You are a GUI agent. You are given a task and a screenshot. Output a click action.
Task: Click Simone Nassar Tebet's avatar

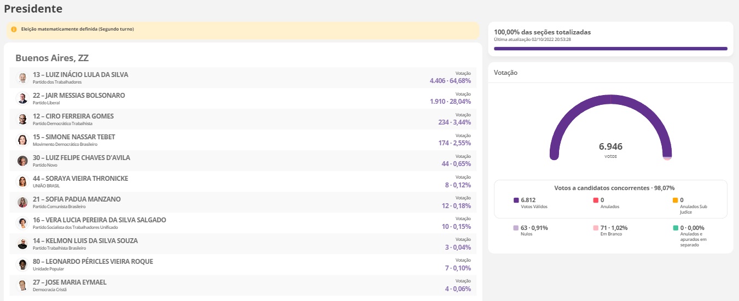22,140
